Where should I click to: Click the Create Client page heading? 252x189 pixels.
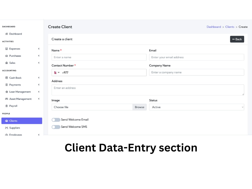click(60, 27)
